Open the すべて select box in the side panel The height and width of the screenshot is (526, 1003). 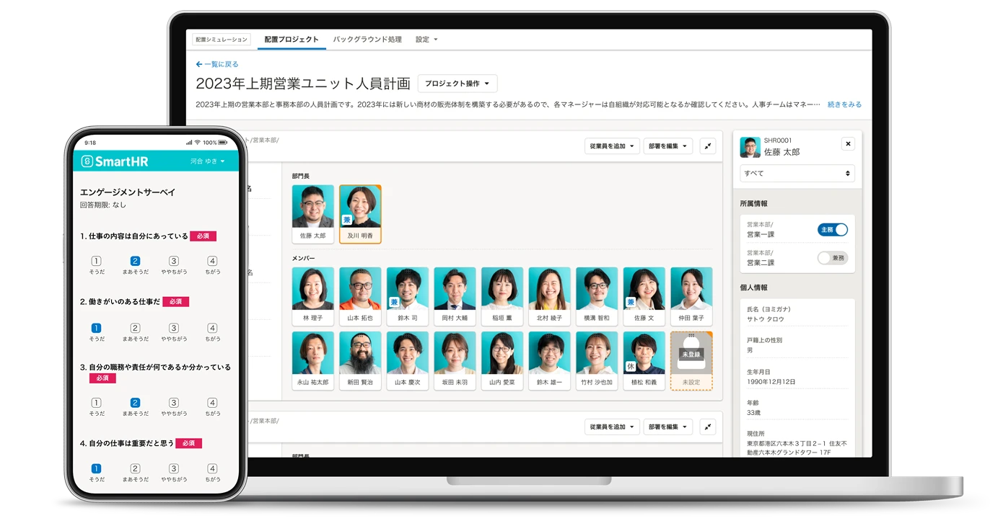797,174
